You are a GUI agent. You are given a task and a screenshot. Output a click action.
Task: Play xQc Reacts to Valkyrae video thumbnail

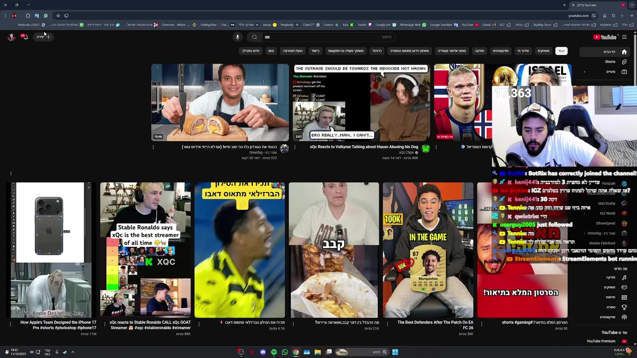[x=361, y=102]
